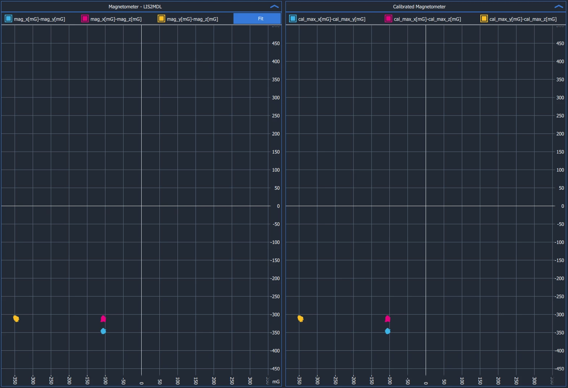Click yellow data cluster in left plot
Image resolution: width=568 pixels, height=388 pixels.
point(16,319)
